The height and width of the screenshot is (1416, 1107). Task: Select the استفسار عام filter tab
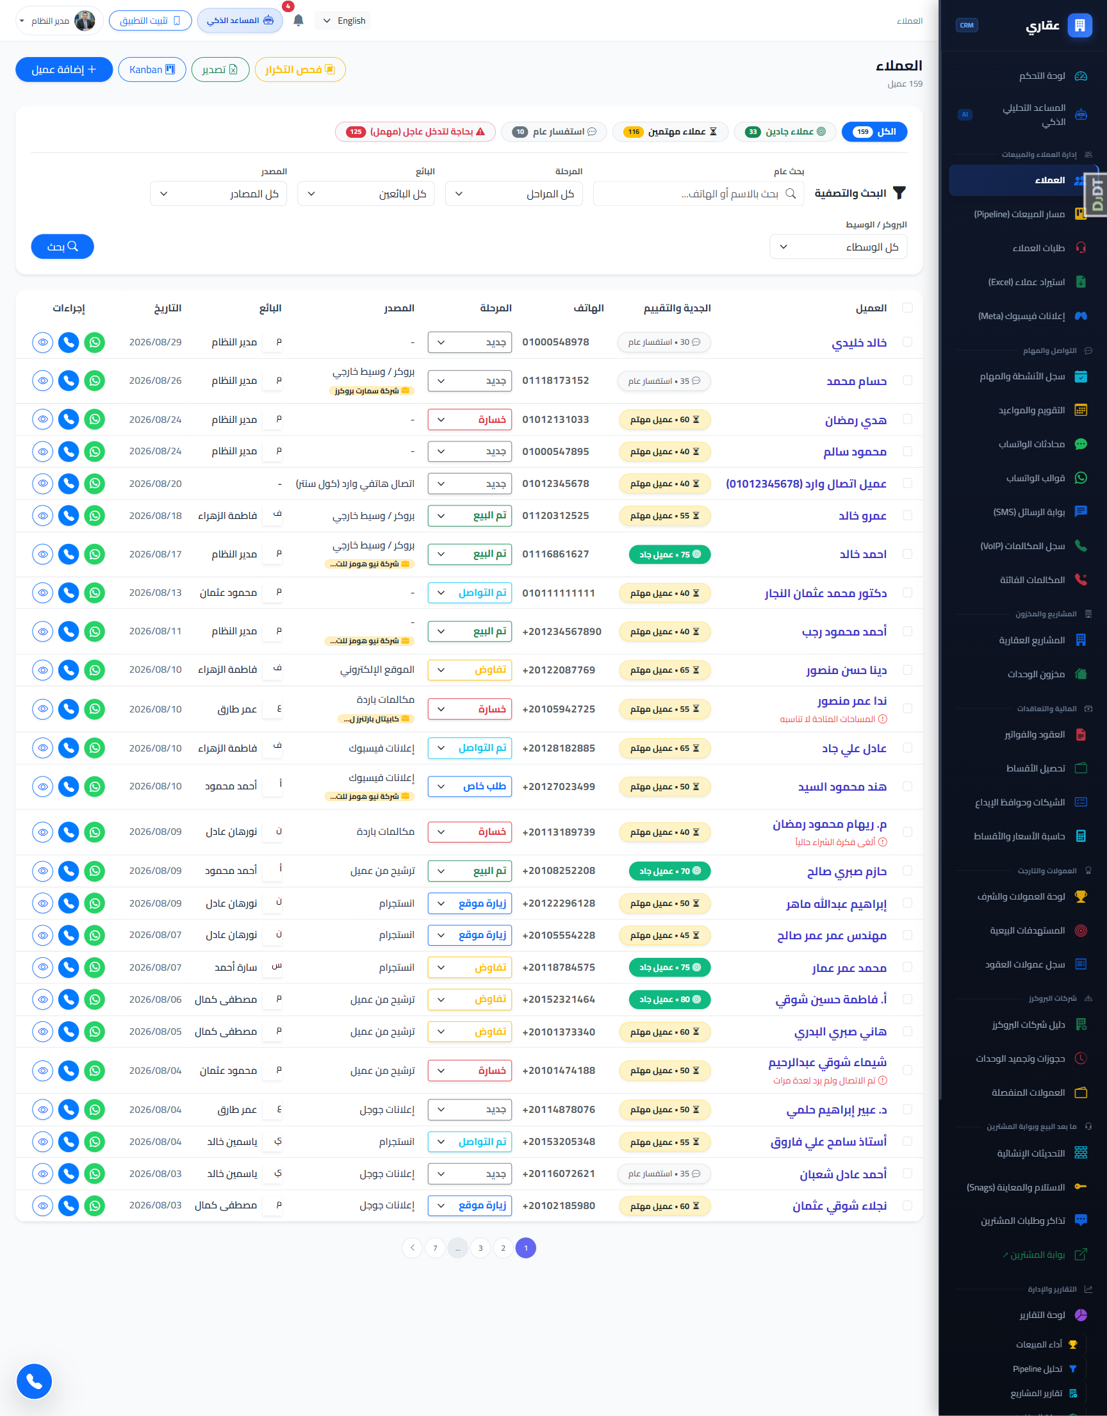554,131
